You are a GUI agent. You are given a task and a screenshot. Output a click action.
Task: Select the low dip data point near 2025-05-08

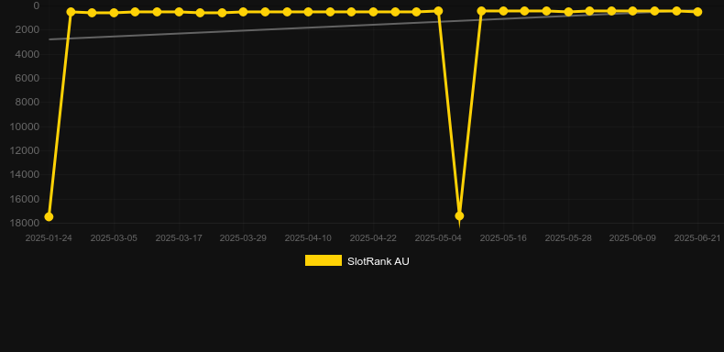click(x=459, y=215)
